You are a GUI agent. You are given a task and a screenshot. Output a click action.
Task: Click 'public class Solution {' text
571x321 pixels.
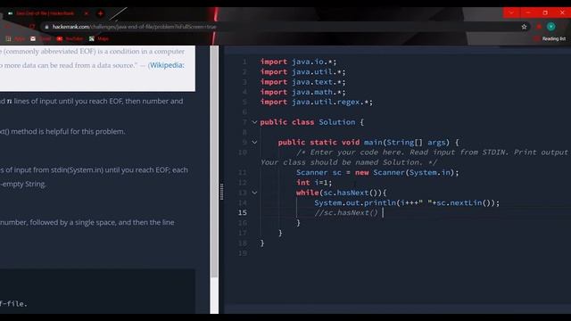(311, 122)
